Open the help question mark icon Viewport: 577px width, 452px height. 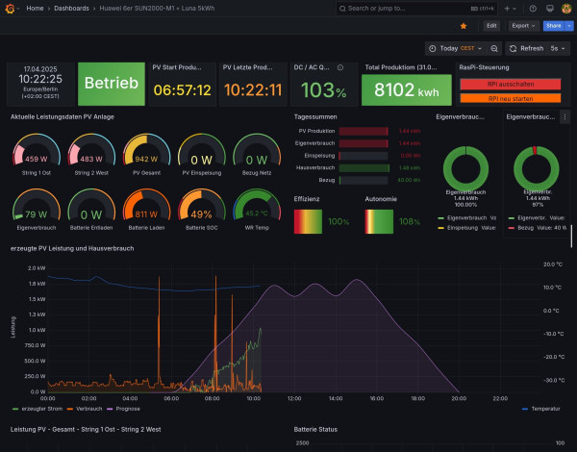pos(534,8)
